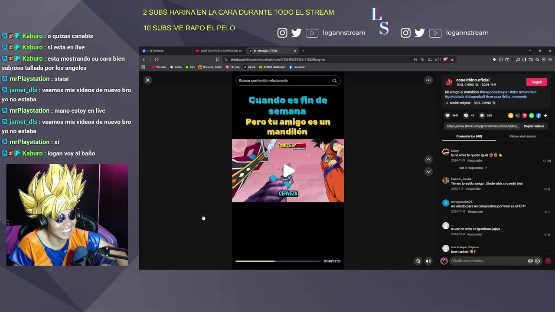Click the browser back arrow
Viewport: 555px width, 312px height.
pyautogui.click(x=144, y=59)
